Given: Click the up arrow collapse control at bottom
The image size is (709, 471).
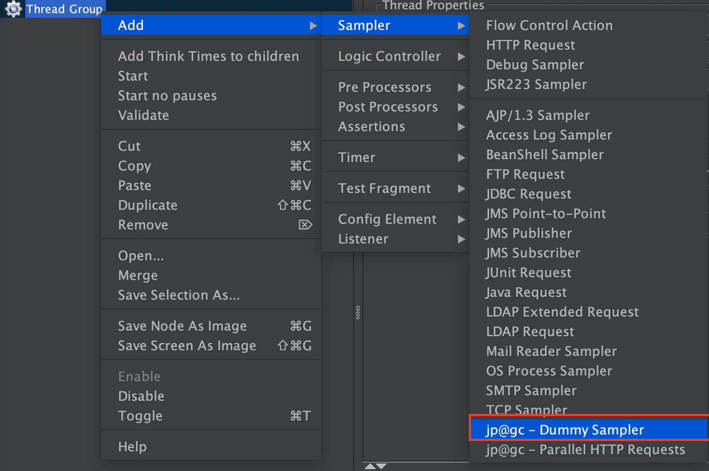Looking at the screenshot, I should pos(369,466).
